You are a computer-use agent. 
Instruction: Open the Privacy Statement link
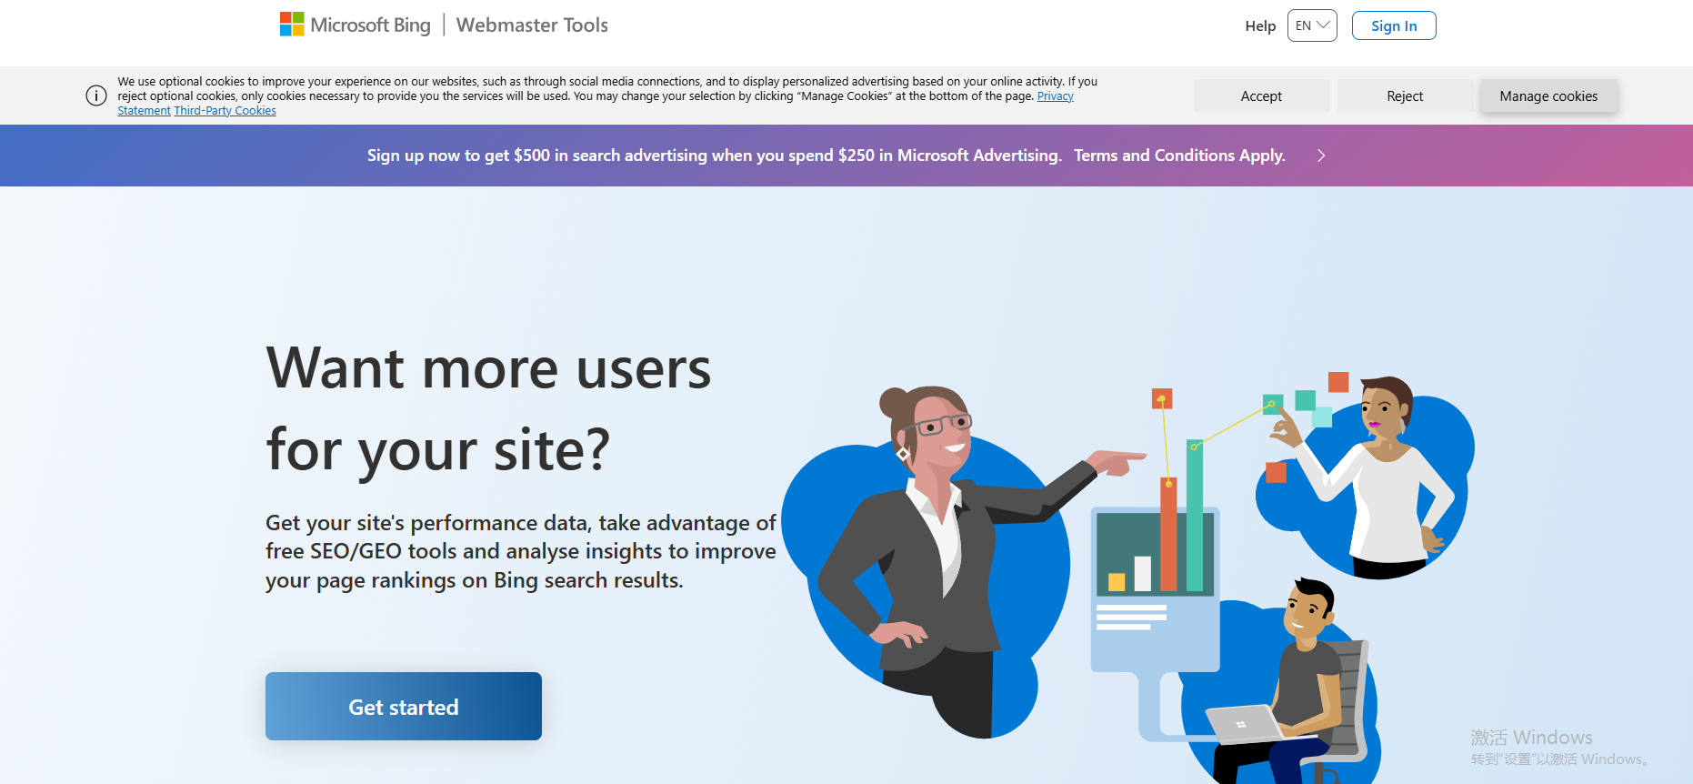pos(1055,96)
